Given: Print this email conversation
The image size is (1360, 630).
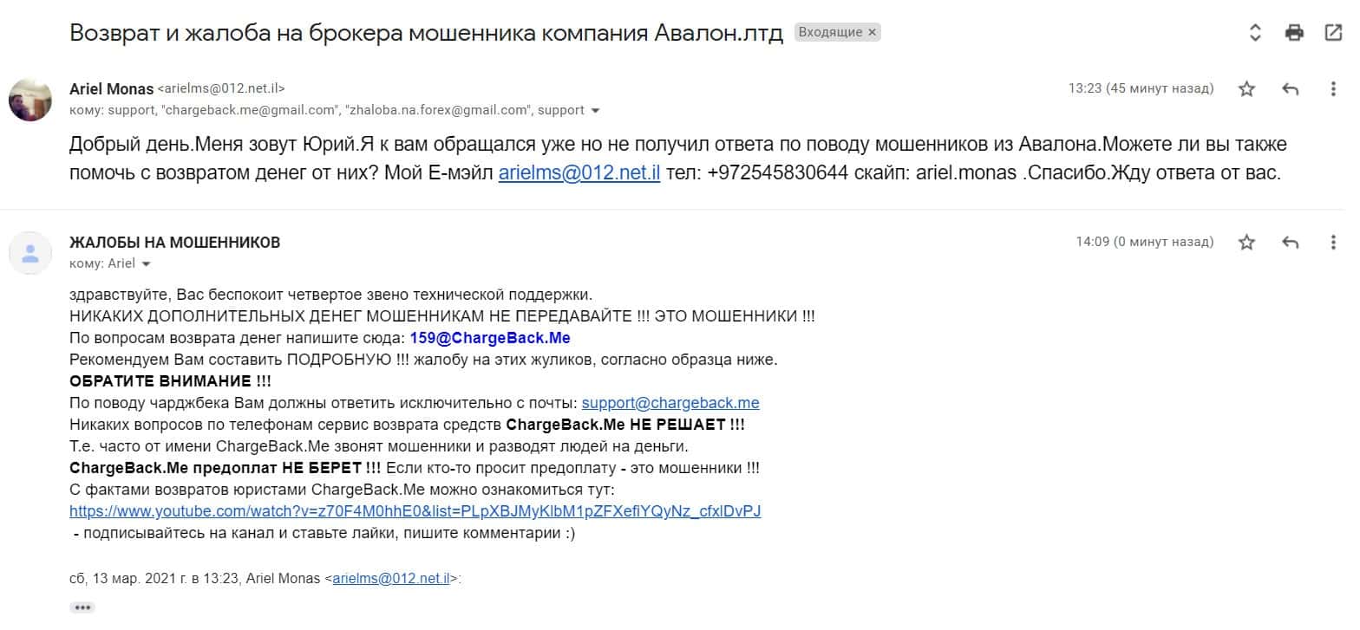Looking at the screenshot, I should tap(1294, 33).
